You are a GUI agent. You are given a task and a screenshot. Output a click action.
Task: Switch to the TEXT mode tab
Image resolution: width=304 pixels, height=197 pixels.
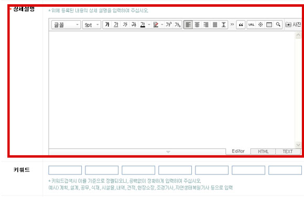(288, 151)
